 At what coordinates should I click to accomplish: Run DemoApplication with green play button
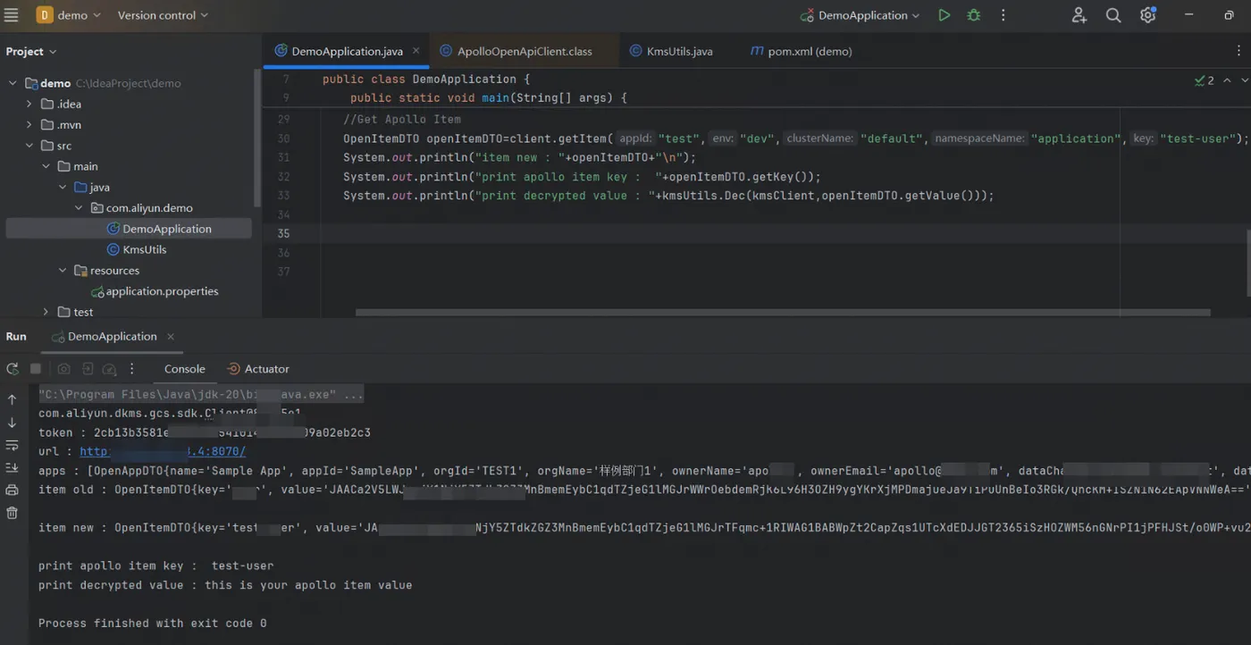point(944,15)
